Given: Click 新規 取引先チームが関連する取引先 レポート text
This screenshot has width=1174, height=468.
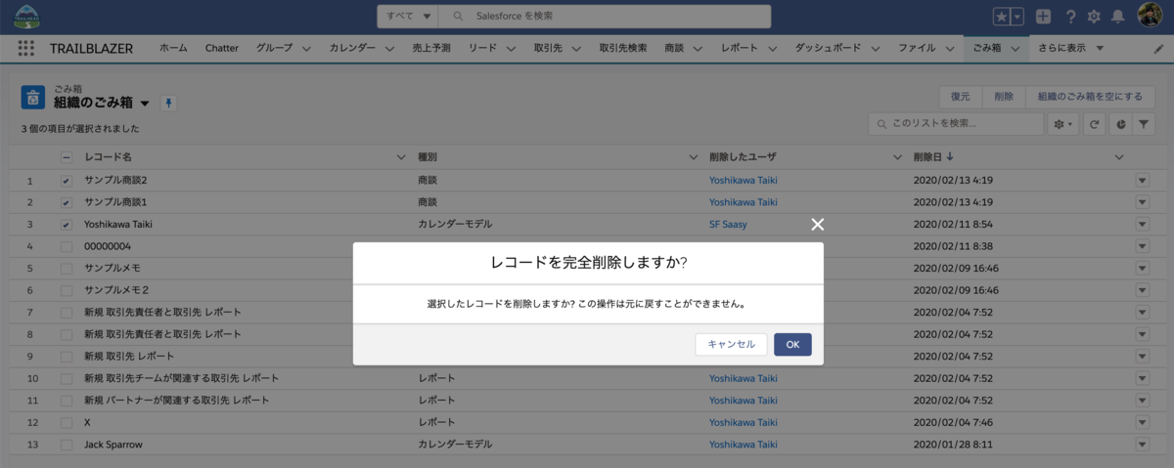Looking at the screenshot, I should point(182,378).
